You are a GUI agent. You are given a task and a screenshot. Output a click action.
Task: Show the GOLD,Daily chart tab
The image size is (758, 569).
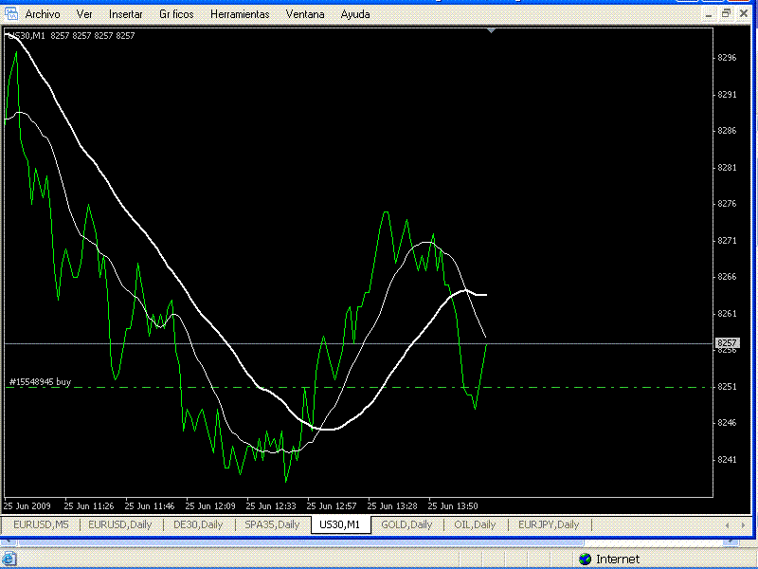pyautogui.click(x=406, y=524)
